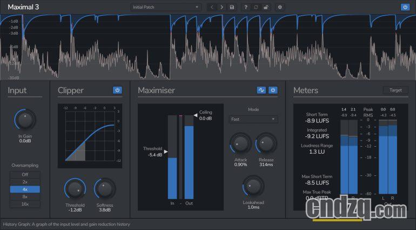Click the save preset floppy disk icon

232,7
